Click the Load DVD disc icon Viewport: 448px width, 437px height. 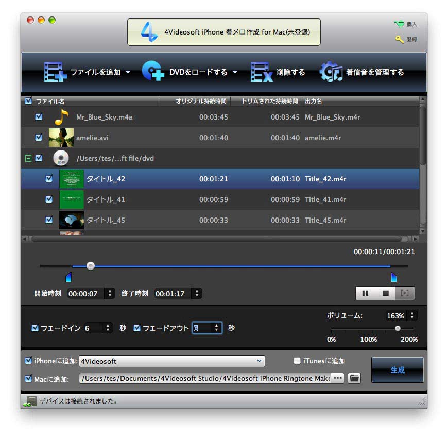(153, 72)
